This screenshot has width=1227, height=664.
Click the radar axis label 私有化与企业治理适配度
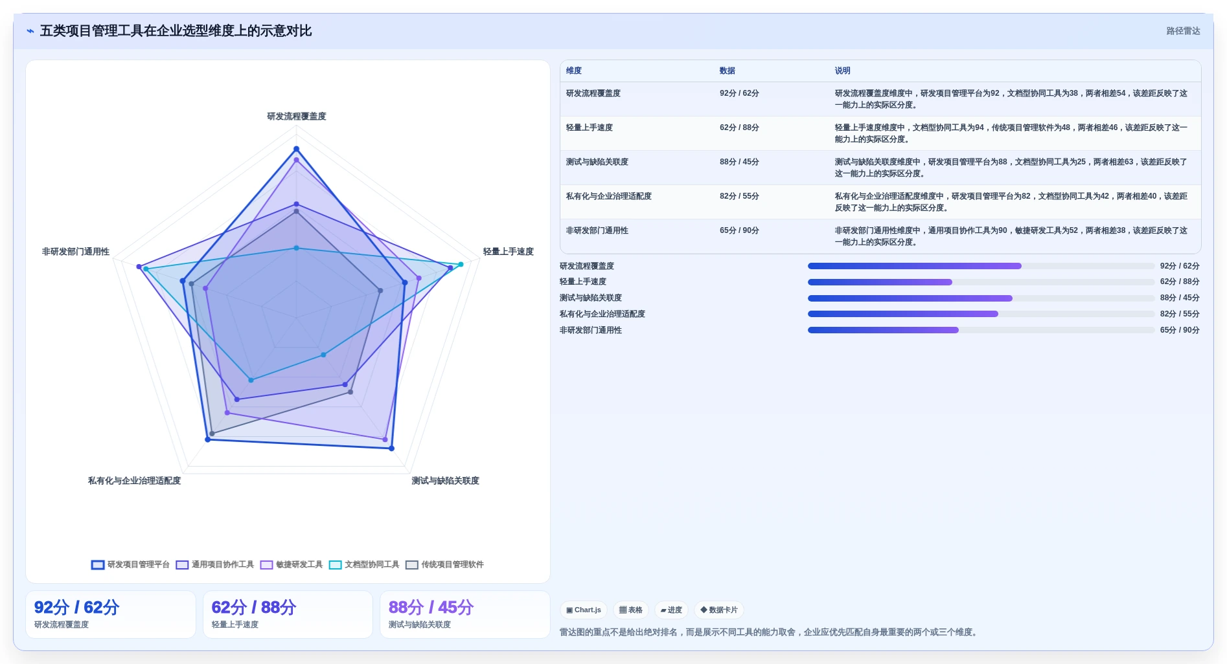(x=135, y=481)
